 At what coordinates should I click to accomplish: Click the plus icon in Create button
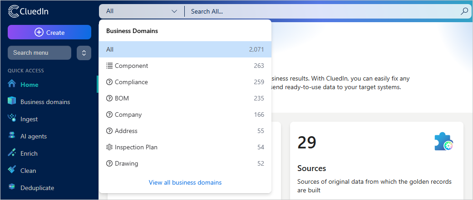coord(39,32)
